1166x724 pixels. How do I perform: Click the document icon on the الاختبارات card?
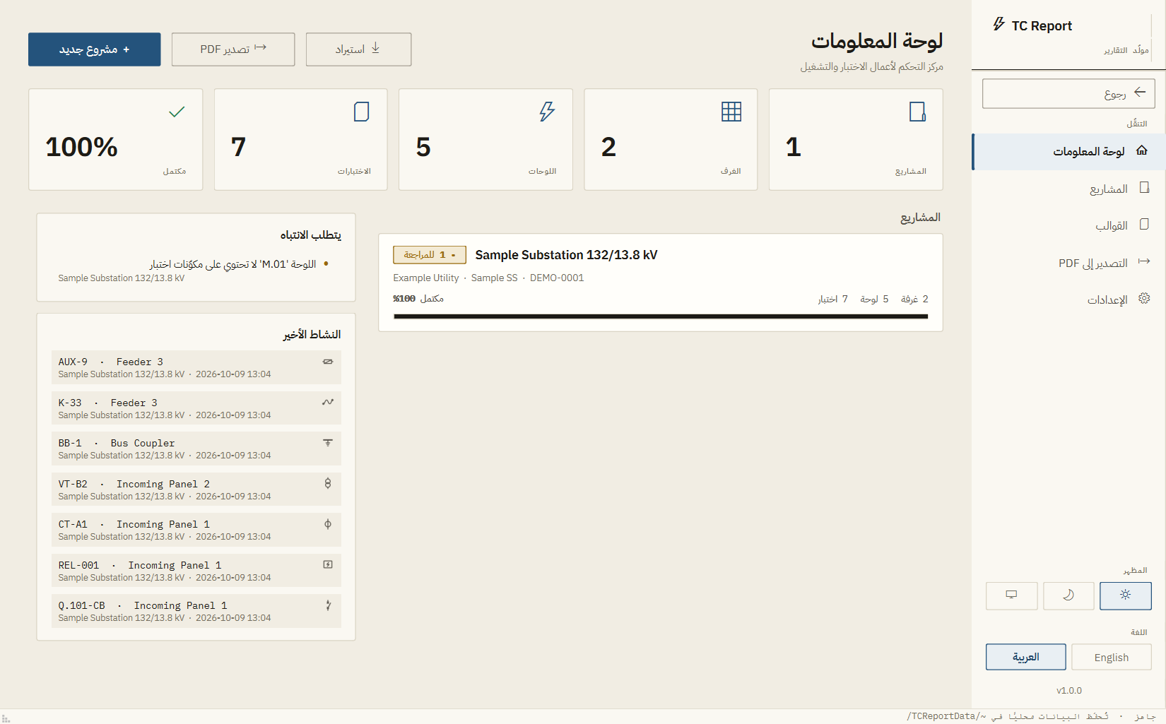pyautogui.click(x=362, y=112)
